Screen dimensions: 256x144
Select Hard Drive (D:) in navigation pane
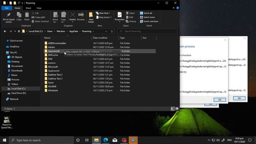click(x=19, y=93)
